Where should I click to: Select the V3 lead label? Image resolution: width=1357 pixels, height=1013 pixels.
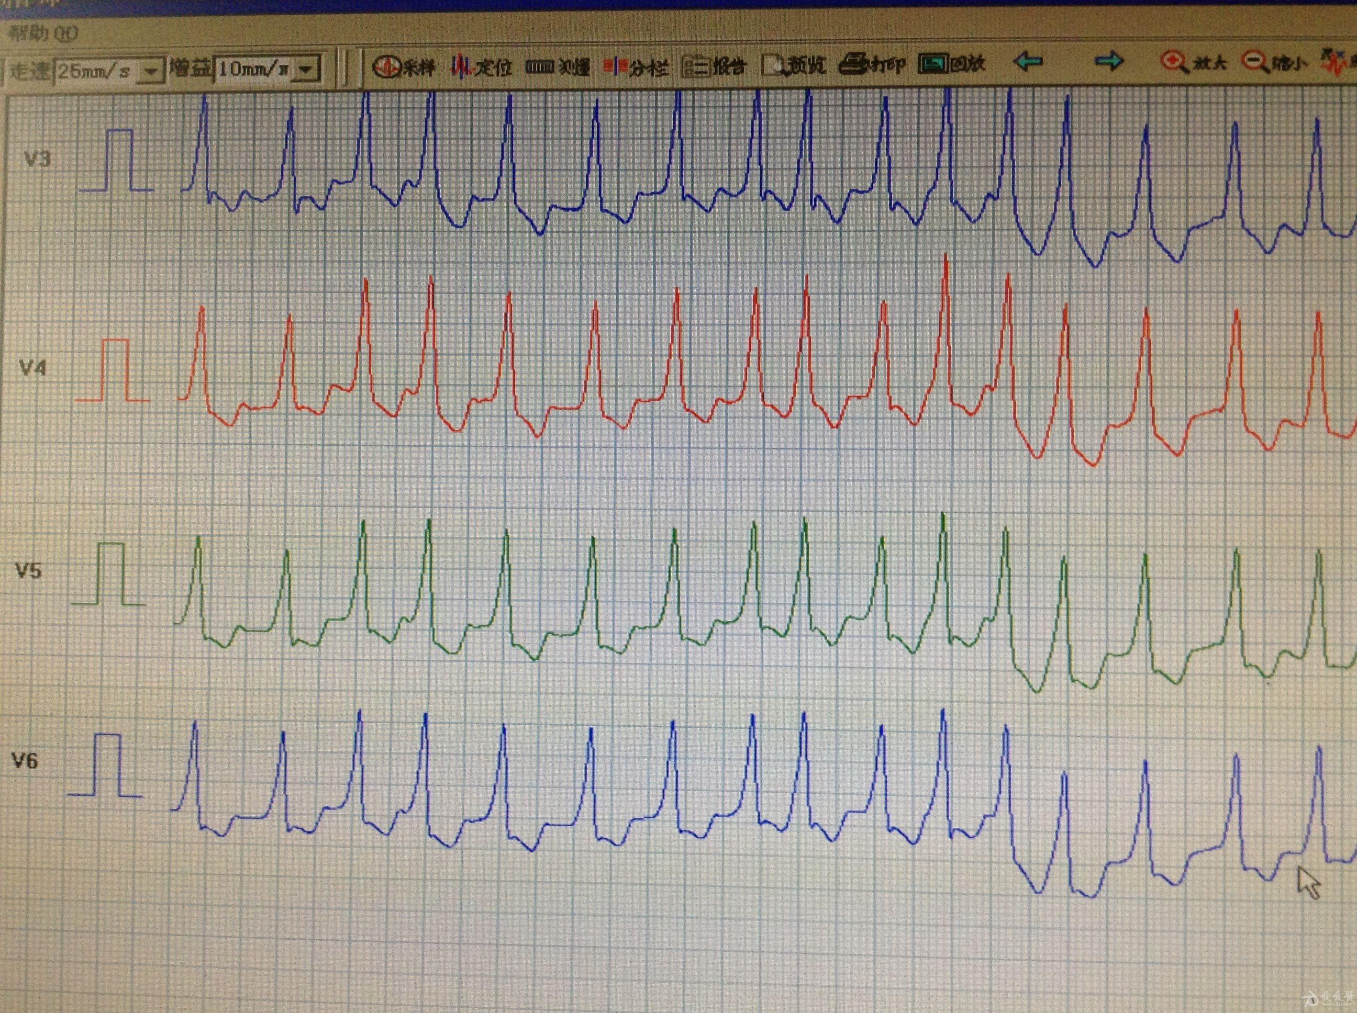click(37, 160)
